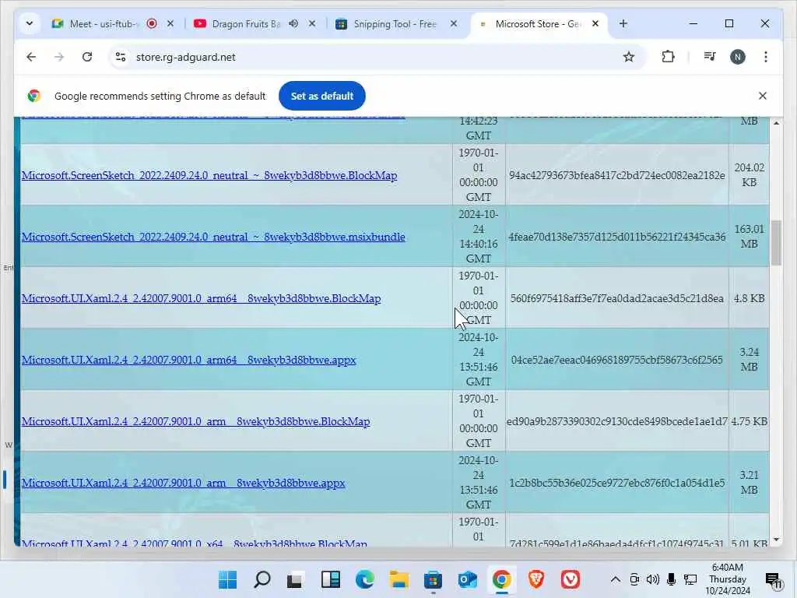Screen dimensions: 797x598
Task: Mute the Dragon Fruits tab audio icon
Action: pos(293,23)
